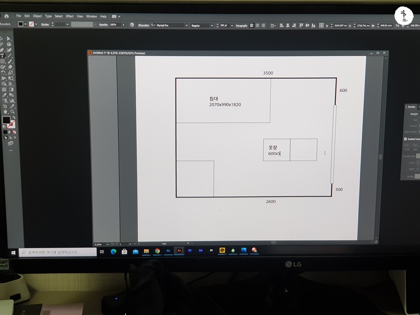Select the Width warp tool
420x315 pixels.
coord(4,78)
